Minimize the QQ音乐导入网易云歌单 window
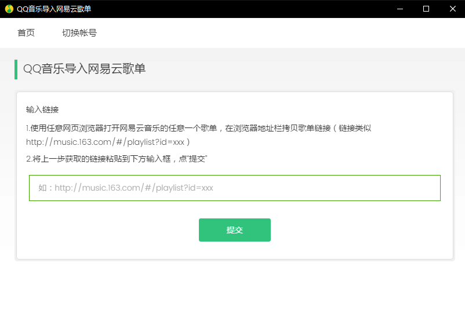Screen dimensions: 465x336 pyautogui.click(x=400, y=9)
